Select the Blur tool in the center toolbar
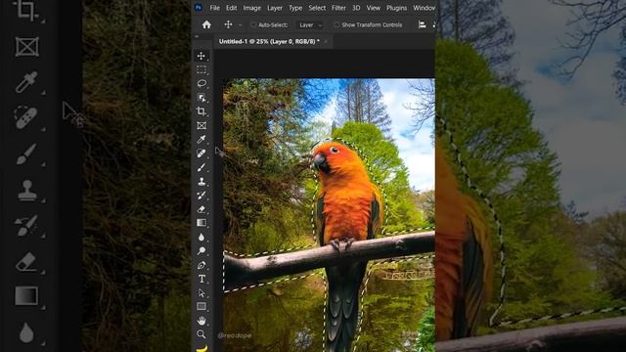This screenshot has width=626, height=352. pyautogui.click(x=201, y=237)
